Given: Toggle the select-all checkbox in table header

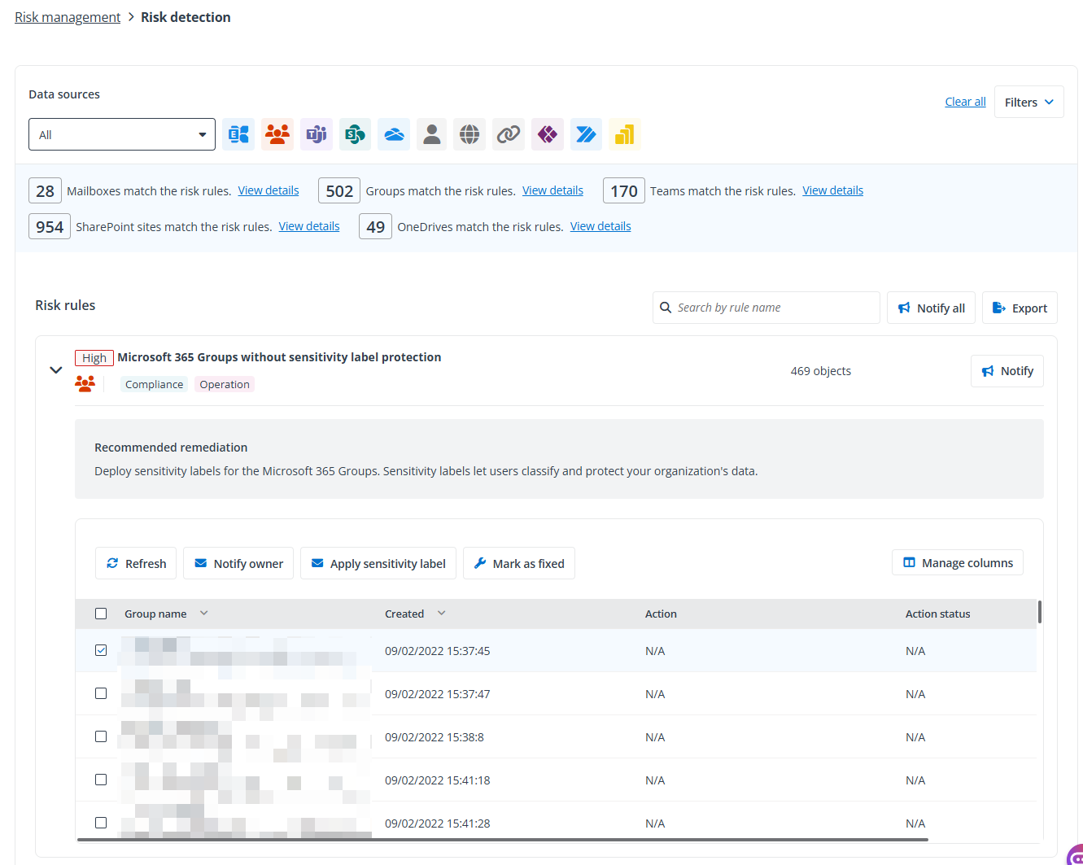Looking at the screenshot, I should coord(101,614).
